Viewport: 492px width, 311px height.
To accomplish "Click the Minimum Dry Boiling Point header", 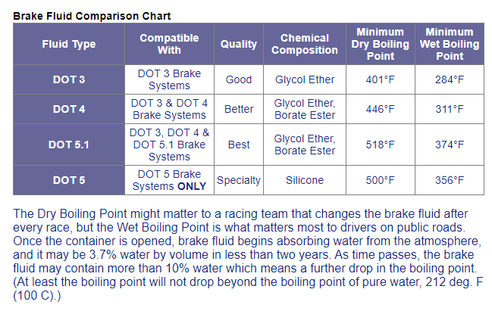I will click(380, 44).
